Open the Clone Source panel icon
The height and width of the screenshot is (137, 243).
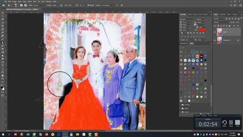pos(25,5)
